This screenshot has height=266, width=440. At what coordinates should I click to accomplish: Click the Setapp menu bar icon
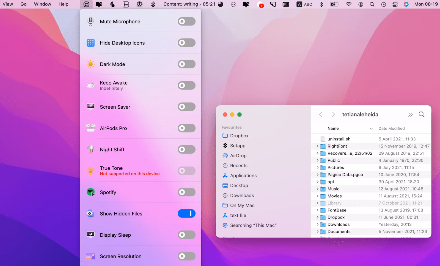coord(153,4)
